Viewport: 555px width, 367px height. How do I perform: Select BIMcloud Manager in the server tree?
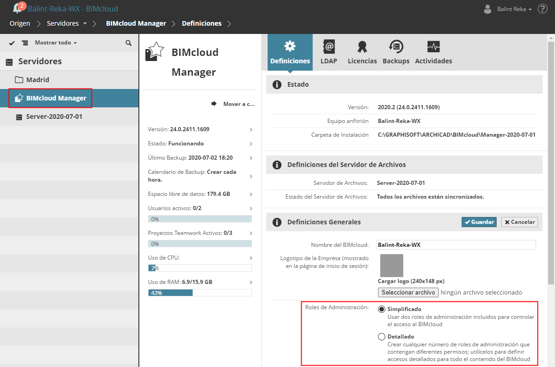(x=69, y=98)
